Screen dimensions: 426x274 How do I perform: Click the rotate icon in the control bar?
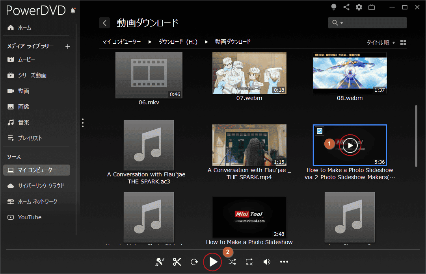pyautogui.click(x=194, y=262)
